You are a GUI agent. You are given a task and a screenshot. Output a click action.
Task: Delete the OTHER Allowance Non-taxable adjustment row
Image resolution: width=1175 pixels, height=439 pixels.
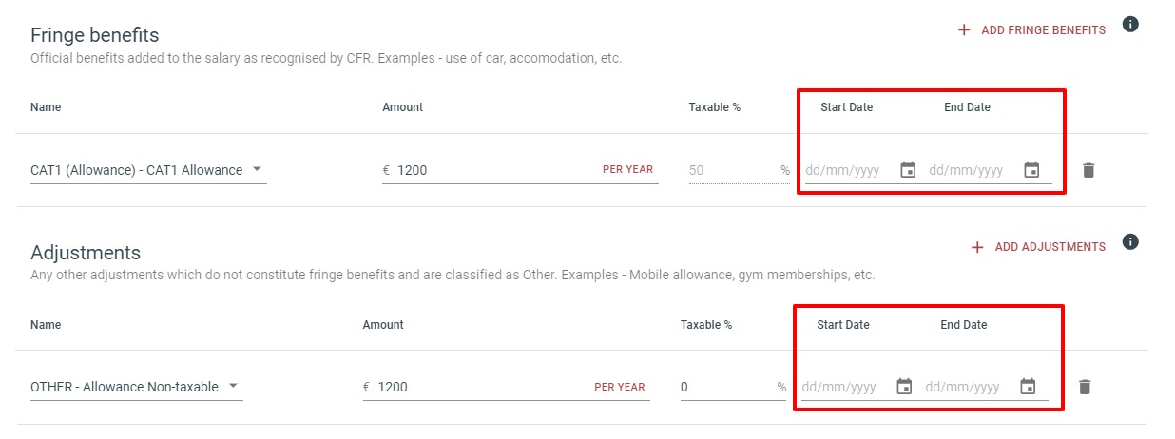click(1085, 387)
